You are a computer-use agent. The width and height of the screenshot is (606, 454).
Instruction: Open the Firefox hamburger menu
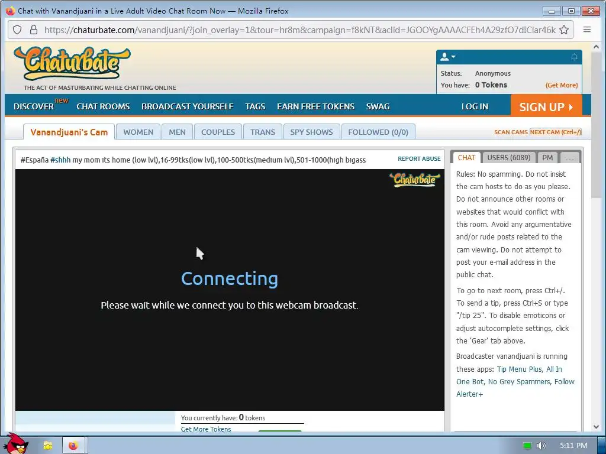(586, 30)
